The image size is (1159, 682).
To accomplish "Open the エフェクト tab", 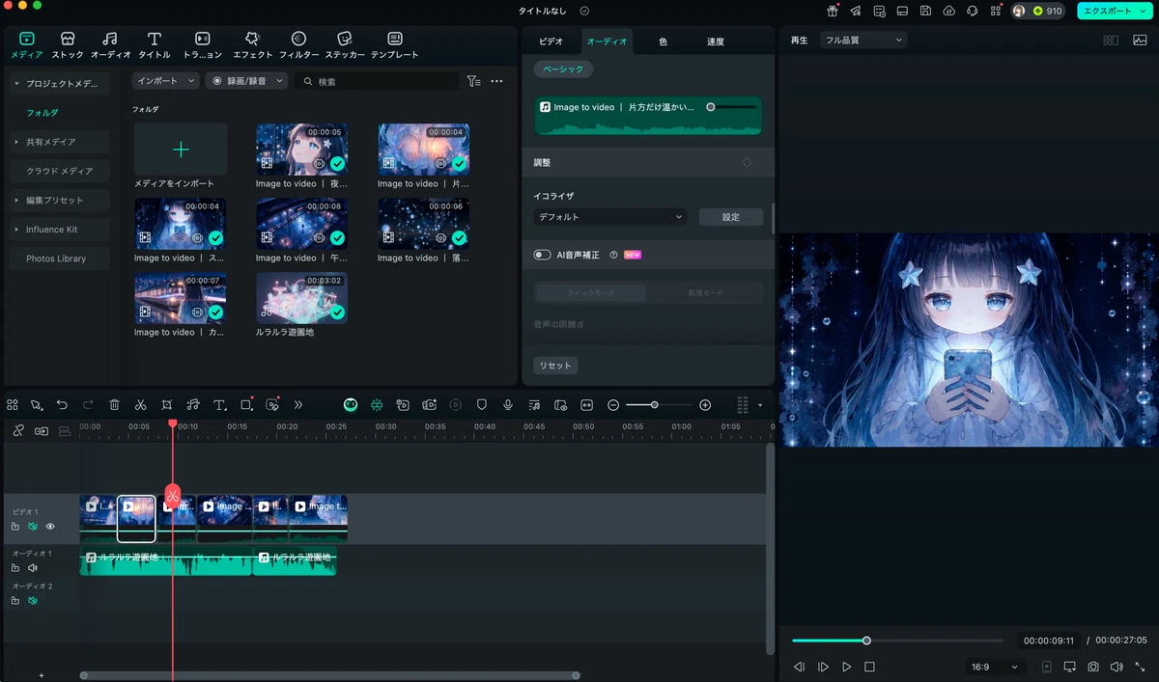I will pos(252,44).
